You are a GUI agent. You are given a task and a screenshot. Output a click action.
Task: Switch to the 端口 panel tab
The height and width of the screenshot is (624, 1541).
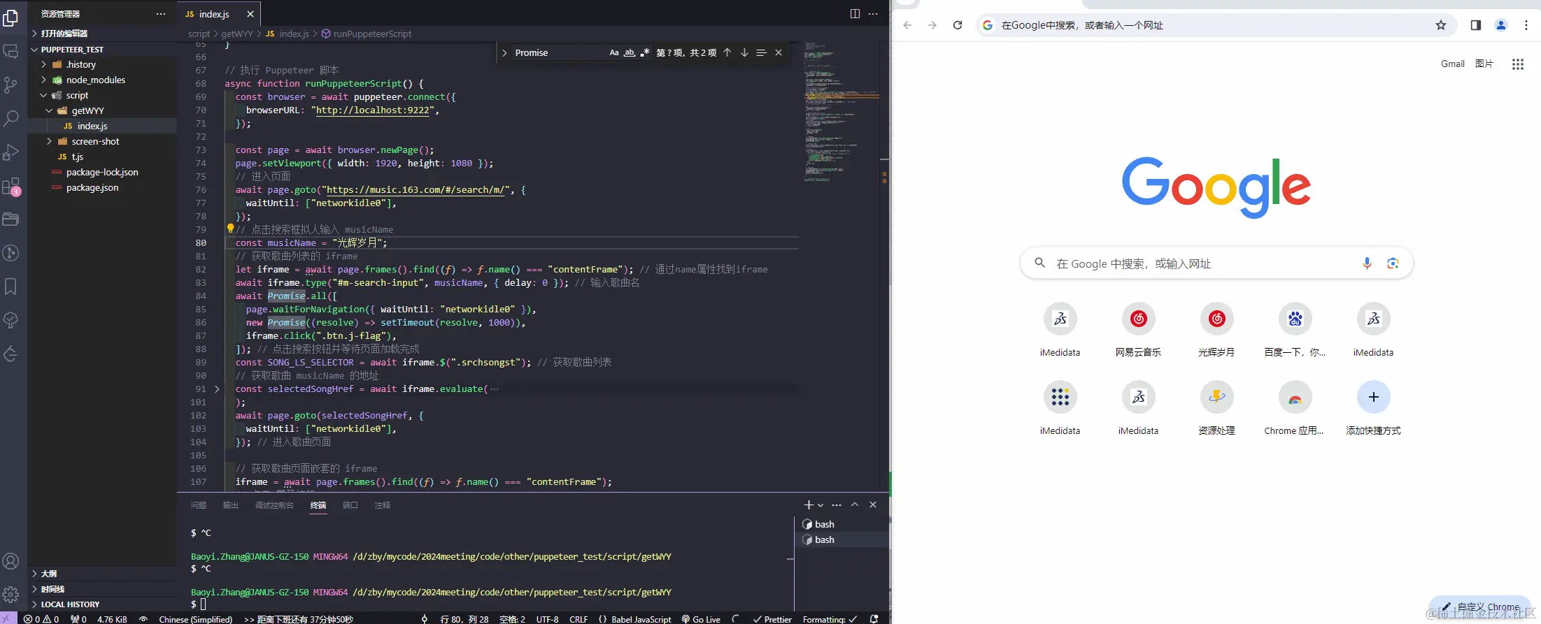(x=350, y=505)
